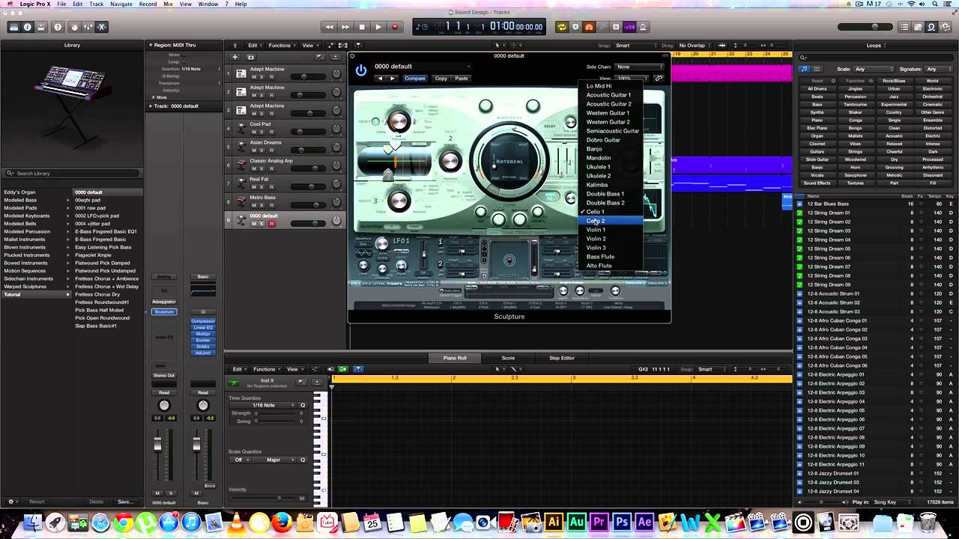The height and width of the screenshot is (539, 959).
Task: Select Cello 2 from the popup menu
Action: pos(611,221)
